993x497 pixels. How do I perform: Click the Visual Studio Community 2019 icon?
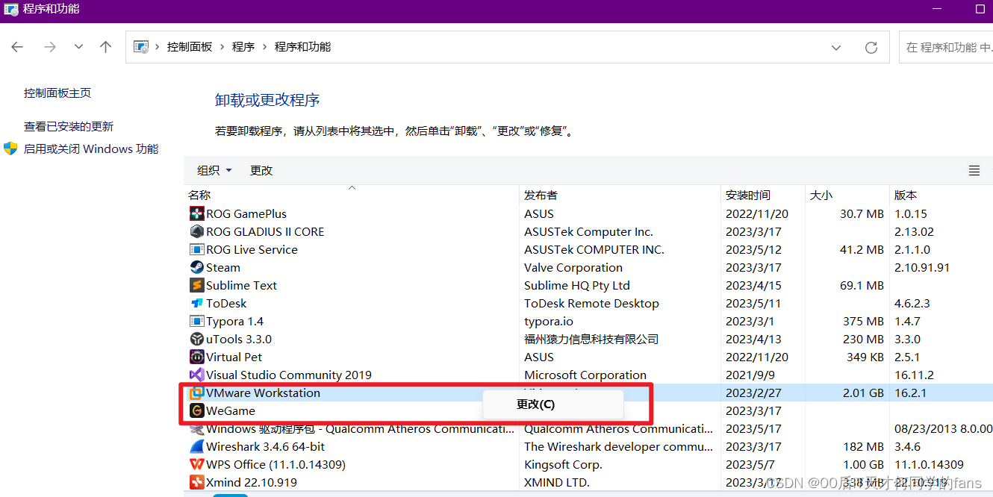[196, 375]
